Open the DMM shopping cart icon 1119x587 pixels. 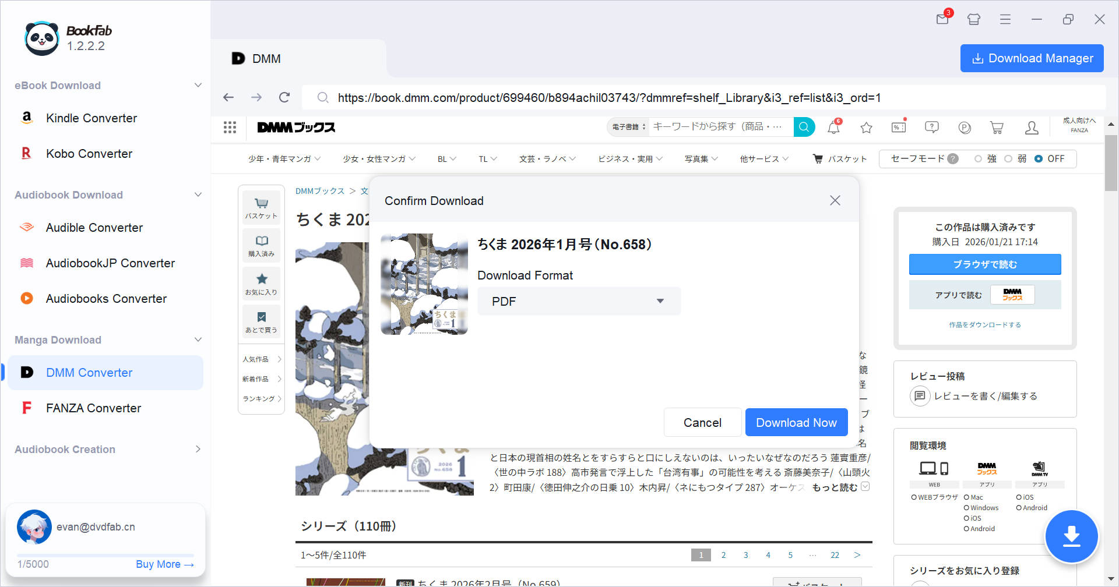997,127
